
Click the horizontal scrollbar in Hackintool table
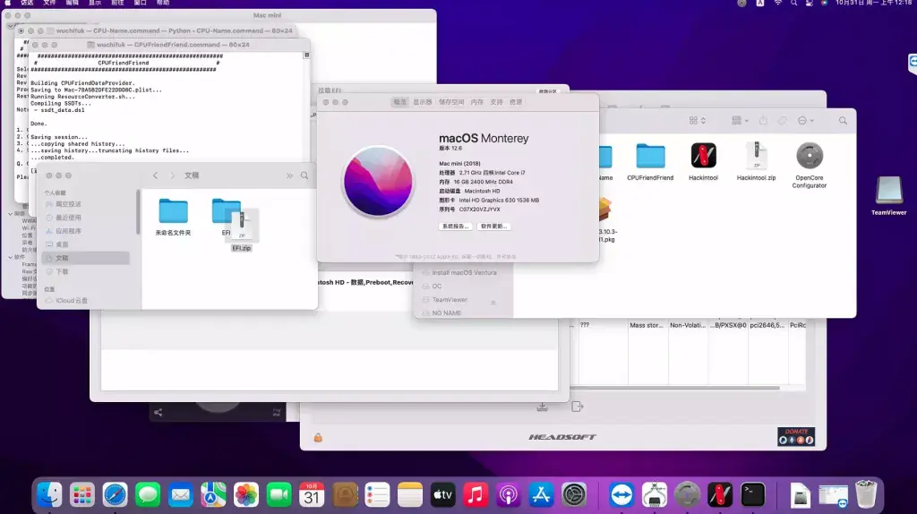[675, 388]
